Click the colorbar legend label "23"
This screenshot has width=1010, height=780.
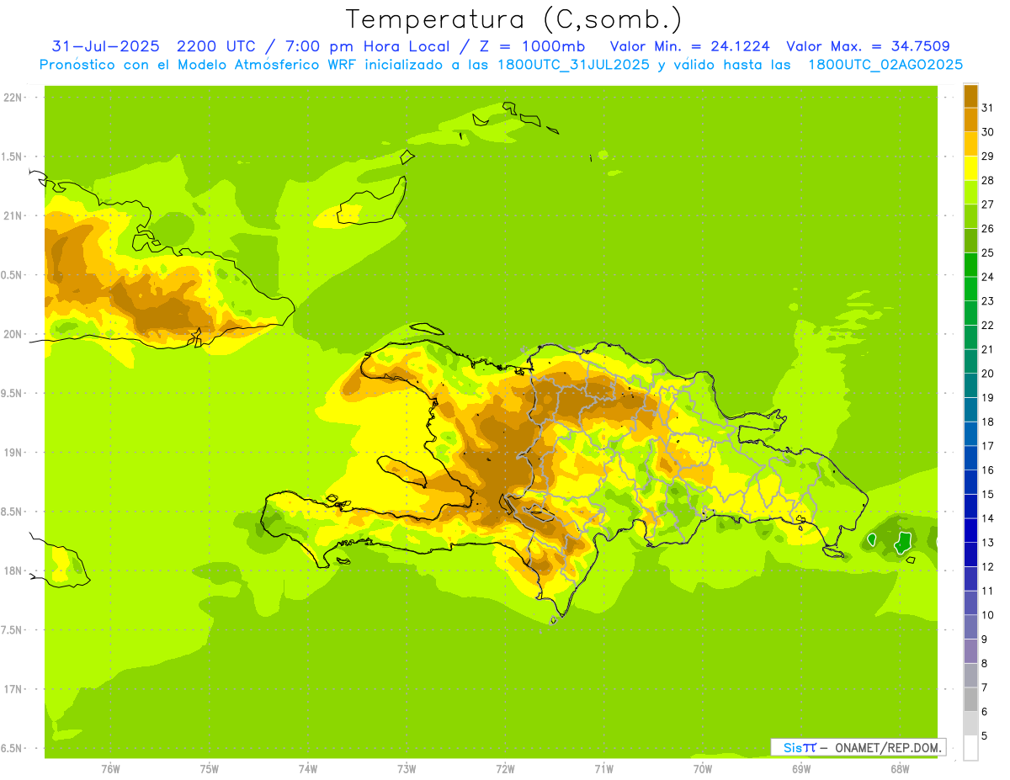[988, 301]
